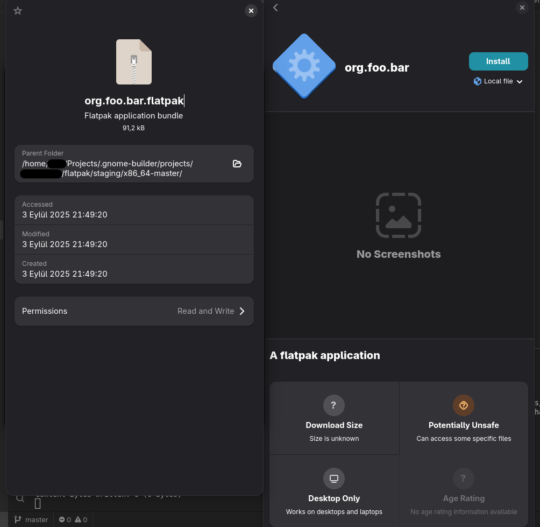The width and height of the screenshot is (540, 527).
Task: Click the master git branch indicator
Action: pyautogui.click(x=31, y=519)
